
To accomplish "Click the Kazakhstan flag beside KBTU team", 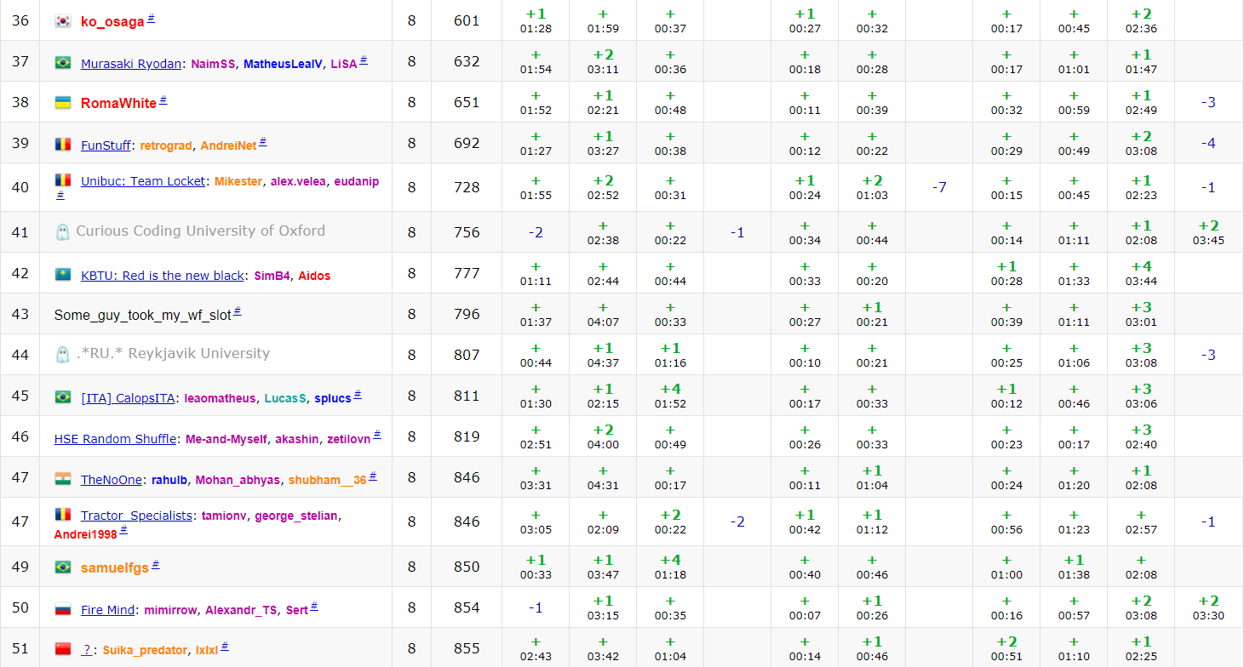I will click(62, 276).
